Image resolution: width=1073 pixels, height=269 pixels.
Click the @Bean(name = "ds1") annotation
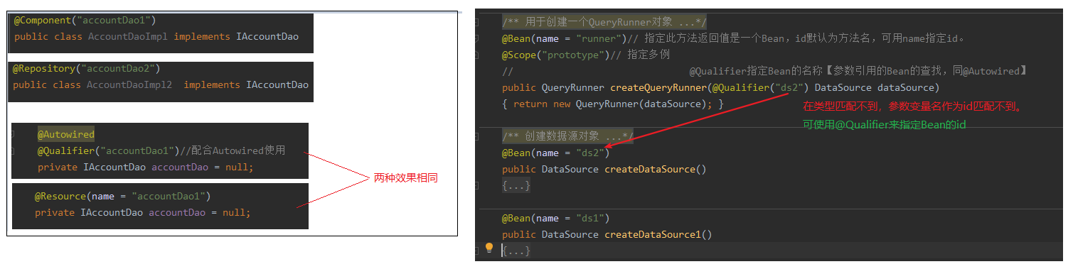coord(556,219)
